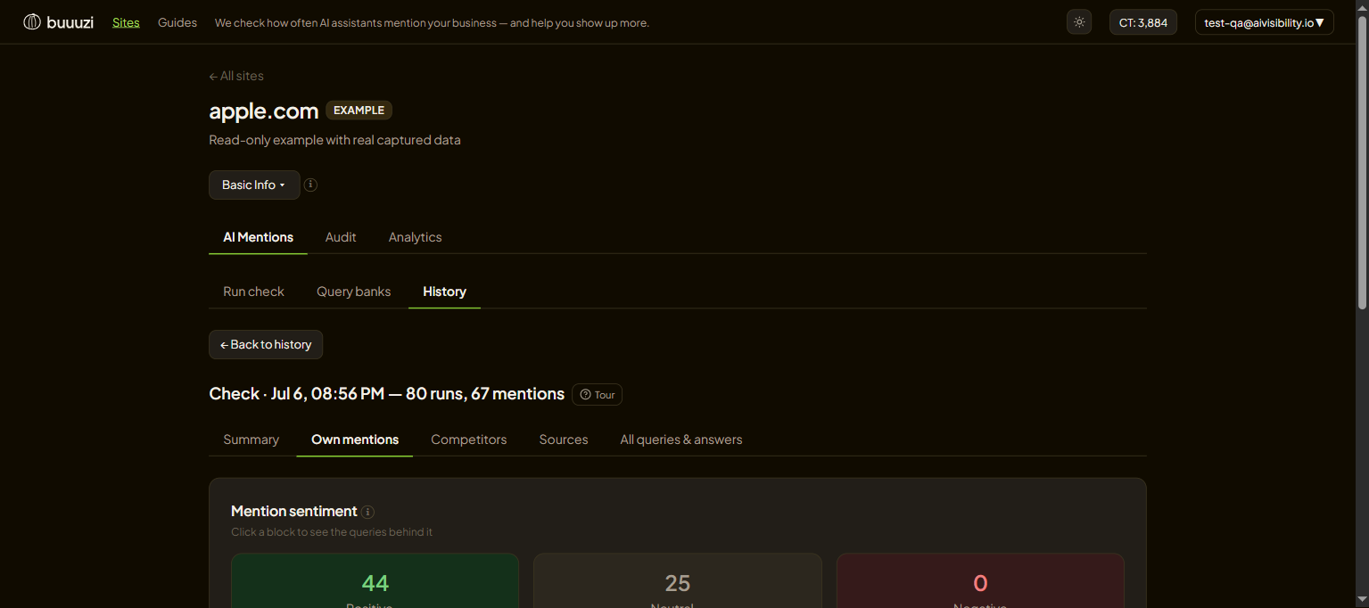Click the green 44 Positive sentiment block
Image resolution: width=1369 pixels, height=608 pixels.
click(x=375, y=581)
